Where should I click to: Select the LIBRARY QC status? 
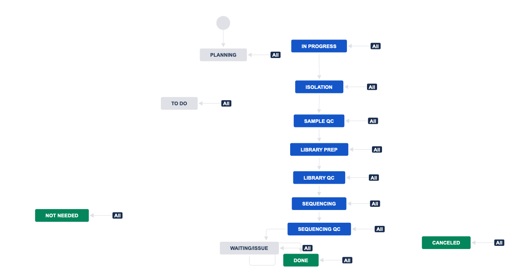[319, 177]
